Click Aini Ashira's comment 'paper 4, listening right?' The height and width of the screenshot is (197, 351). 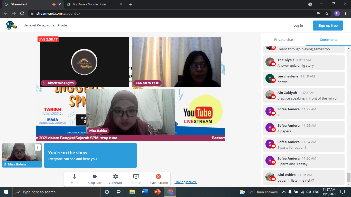304,178
